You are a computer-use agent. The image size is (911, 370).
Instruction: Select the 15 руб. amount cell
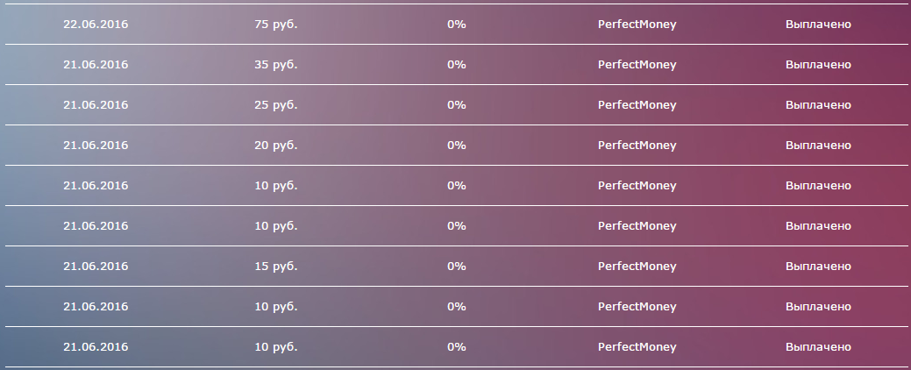(x=275, y=267)
